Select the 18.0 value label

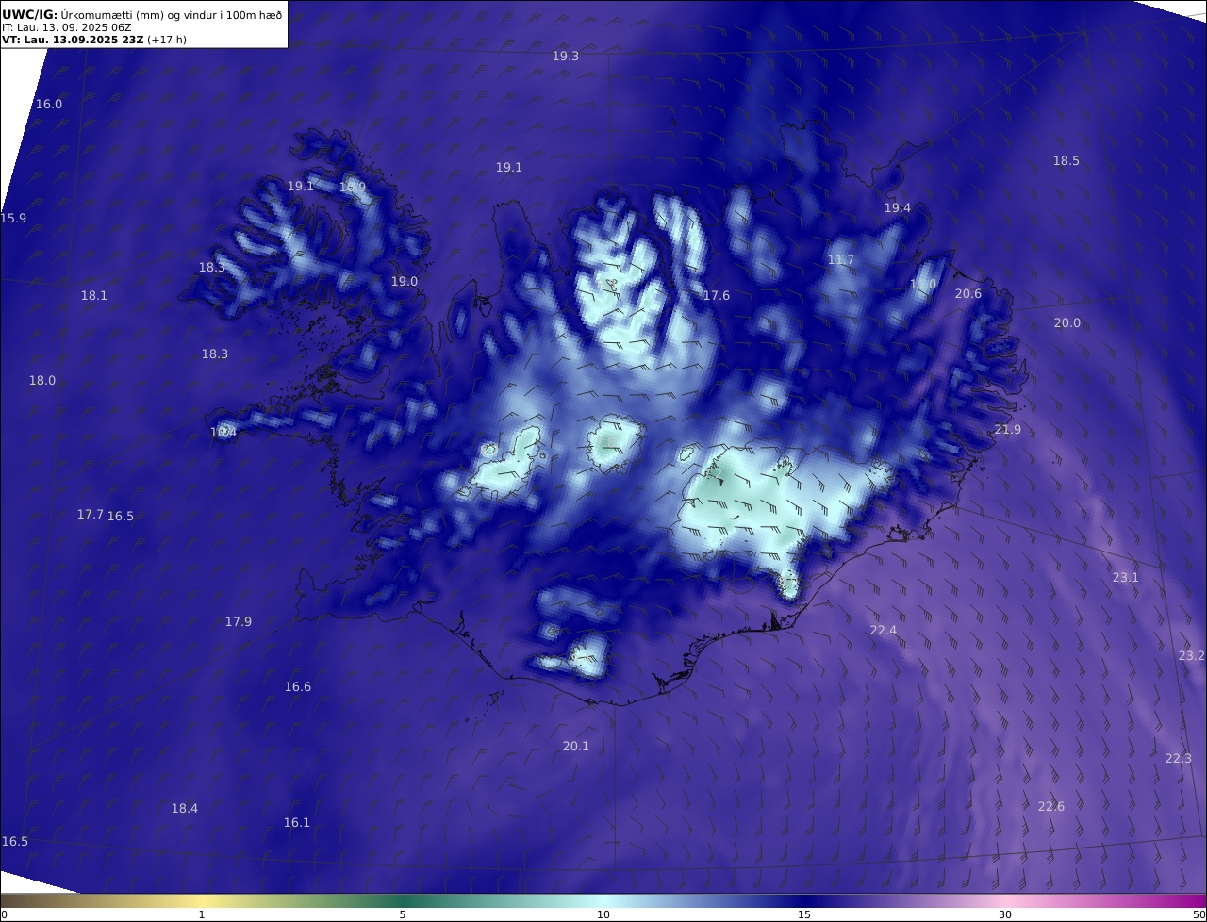(42, 381)
